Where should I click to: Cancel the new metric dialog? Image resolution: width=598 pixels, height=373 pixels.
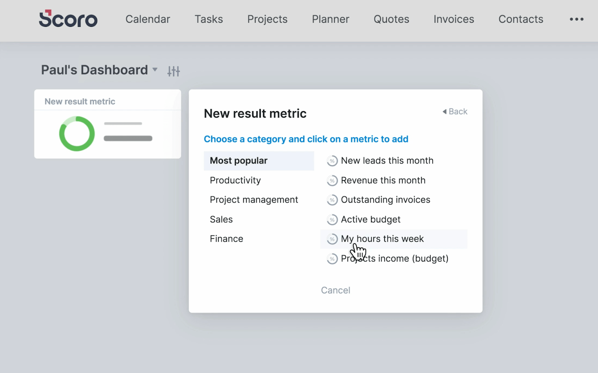(x=336, y=290)
